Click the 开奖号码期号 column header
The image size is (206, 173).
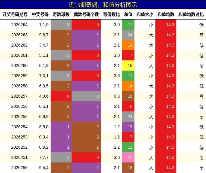pyautogui.click(x=15, y=14)
